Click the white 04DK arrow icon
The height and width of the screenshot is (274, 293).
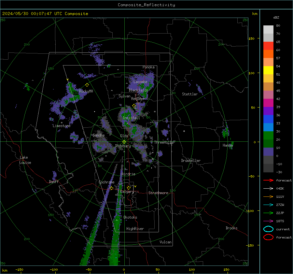coord(268,188)
